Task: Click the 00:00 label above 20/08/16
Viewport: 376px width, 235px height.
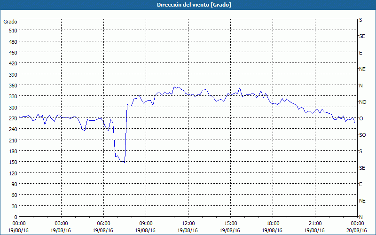Action: [357, 224]
